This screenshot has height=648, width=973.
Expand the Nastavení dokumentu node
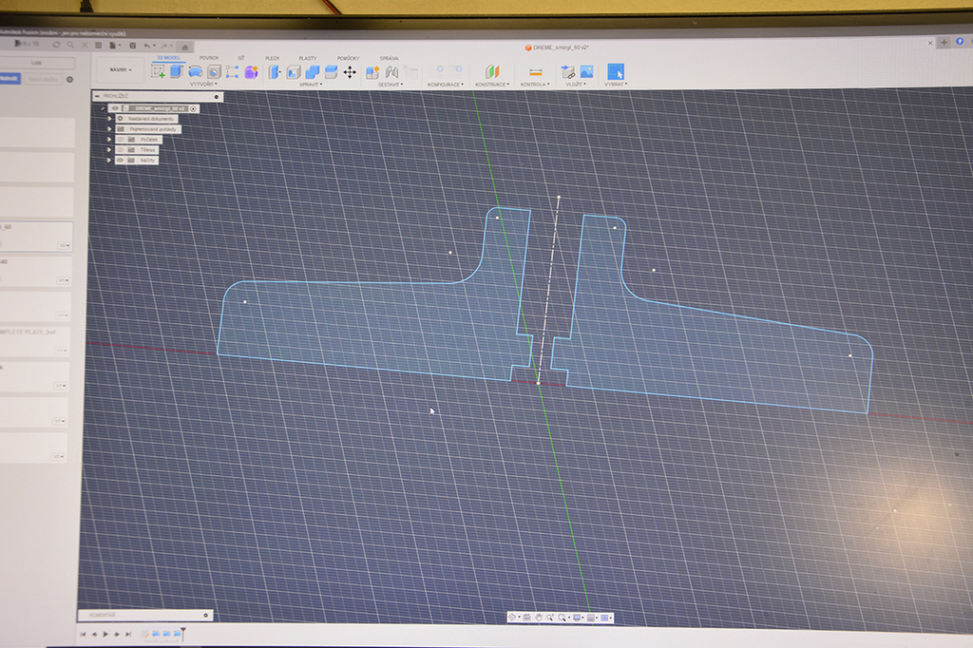click(109, 119)
